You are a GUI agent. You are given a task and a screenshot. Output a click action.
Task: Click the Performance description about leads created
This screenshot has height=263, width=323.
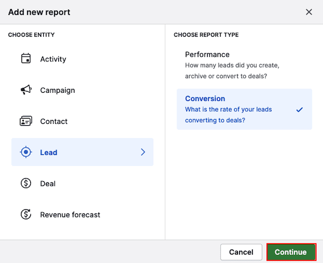232,71
